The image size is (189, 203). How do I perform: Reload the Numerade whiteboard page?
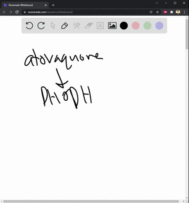click(17, 12)
